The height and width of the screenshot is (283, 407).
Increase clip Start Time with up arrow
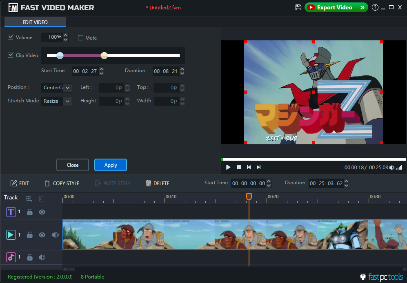(x=102, y=69)
